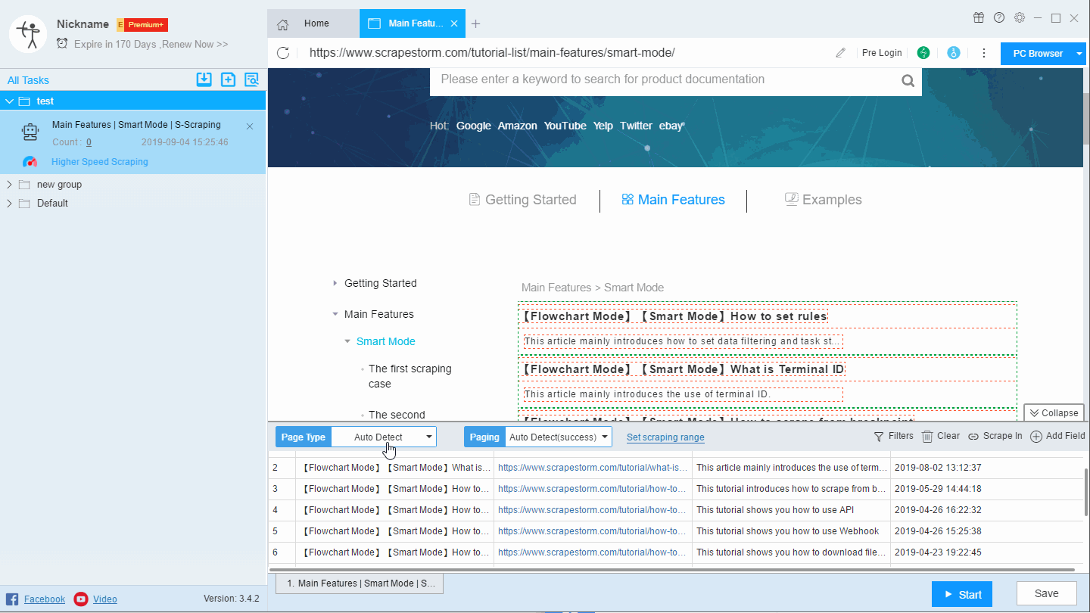Viewport: 1090px width, 613px height.
Task: Click the Count value 0
Action: pyautogui.click(x=89, y=142)
